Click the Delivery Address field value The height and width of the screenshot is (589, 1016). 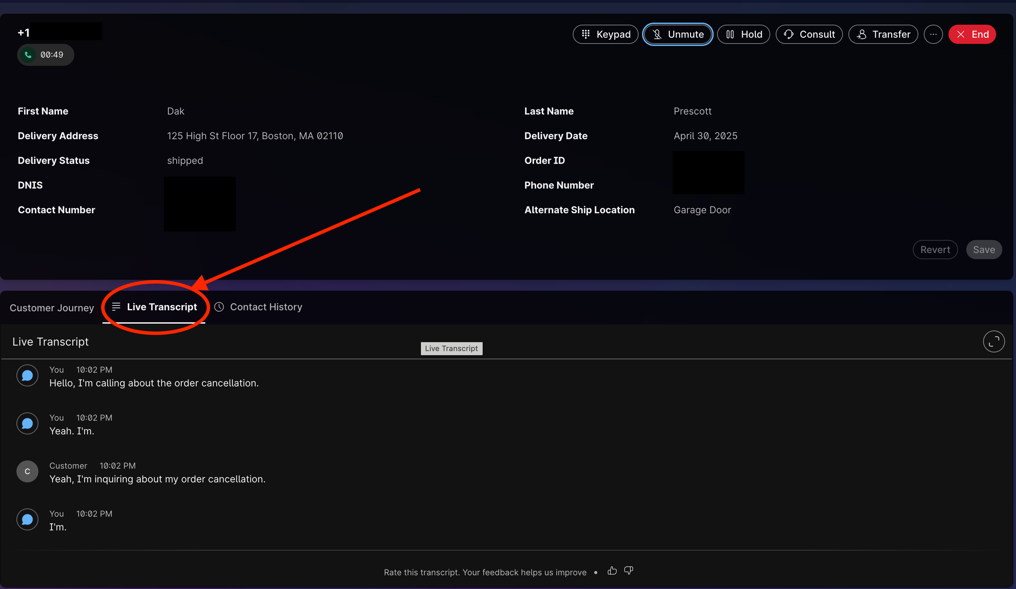click(255, 136)
